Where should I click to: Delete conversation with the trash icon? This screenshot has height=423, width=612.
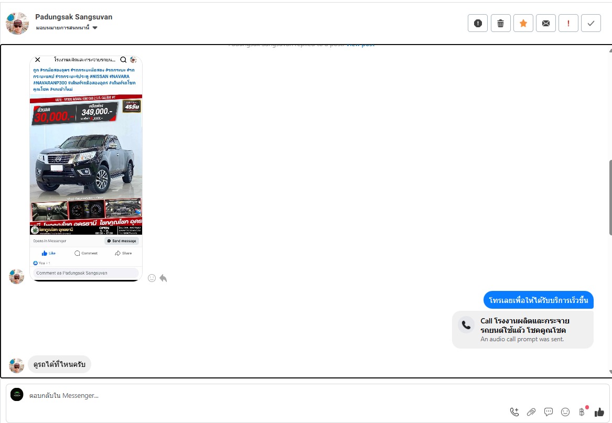coord(500,23)
